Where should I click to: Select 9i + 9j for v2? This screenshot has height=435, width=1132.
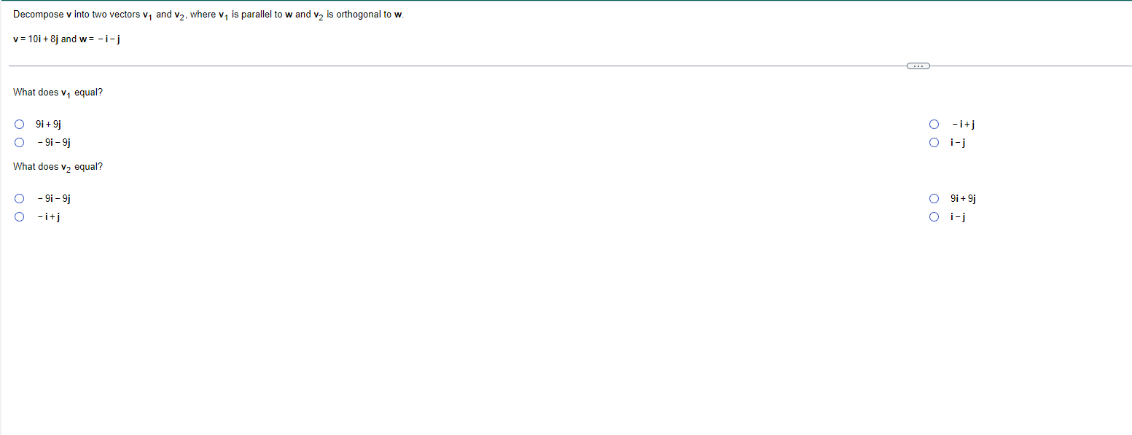click(x=934, y=198)
